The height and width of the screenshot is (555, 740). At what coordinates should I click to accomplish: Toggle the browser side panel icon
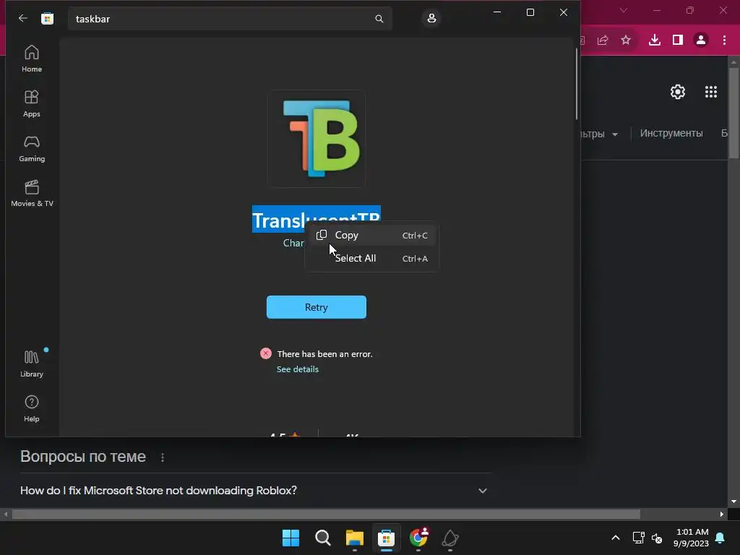678,40
